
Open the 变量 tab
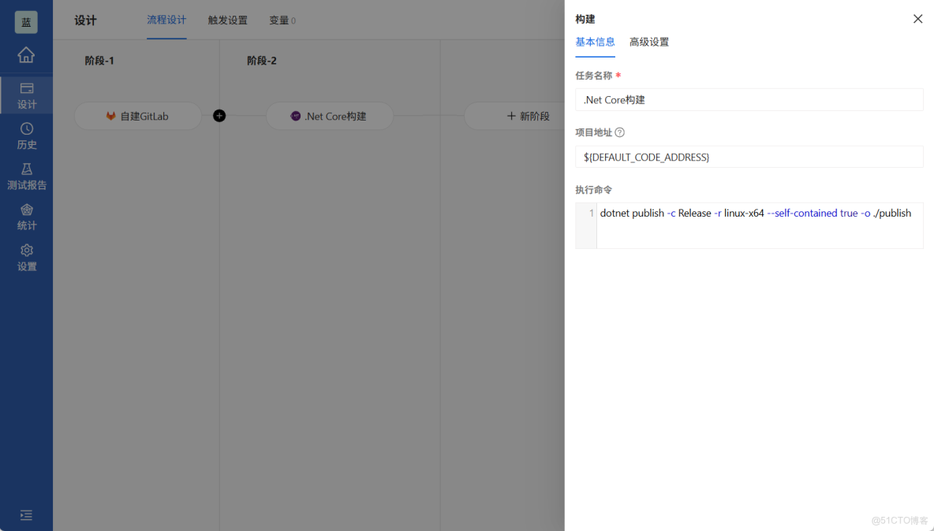282,20
